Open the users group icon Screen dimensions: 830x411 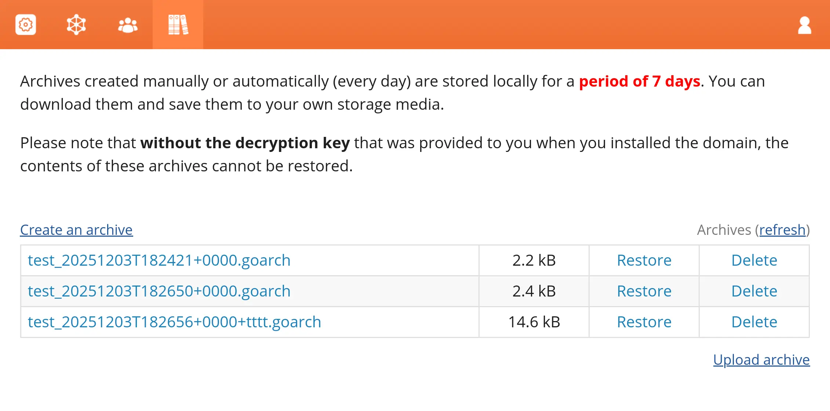(x=128, y=25)
